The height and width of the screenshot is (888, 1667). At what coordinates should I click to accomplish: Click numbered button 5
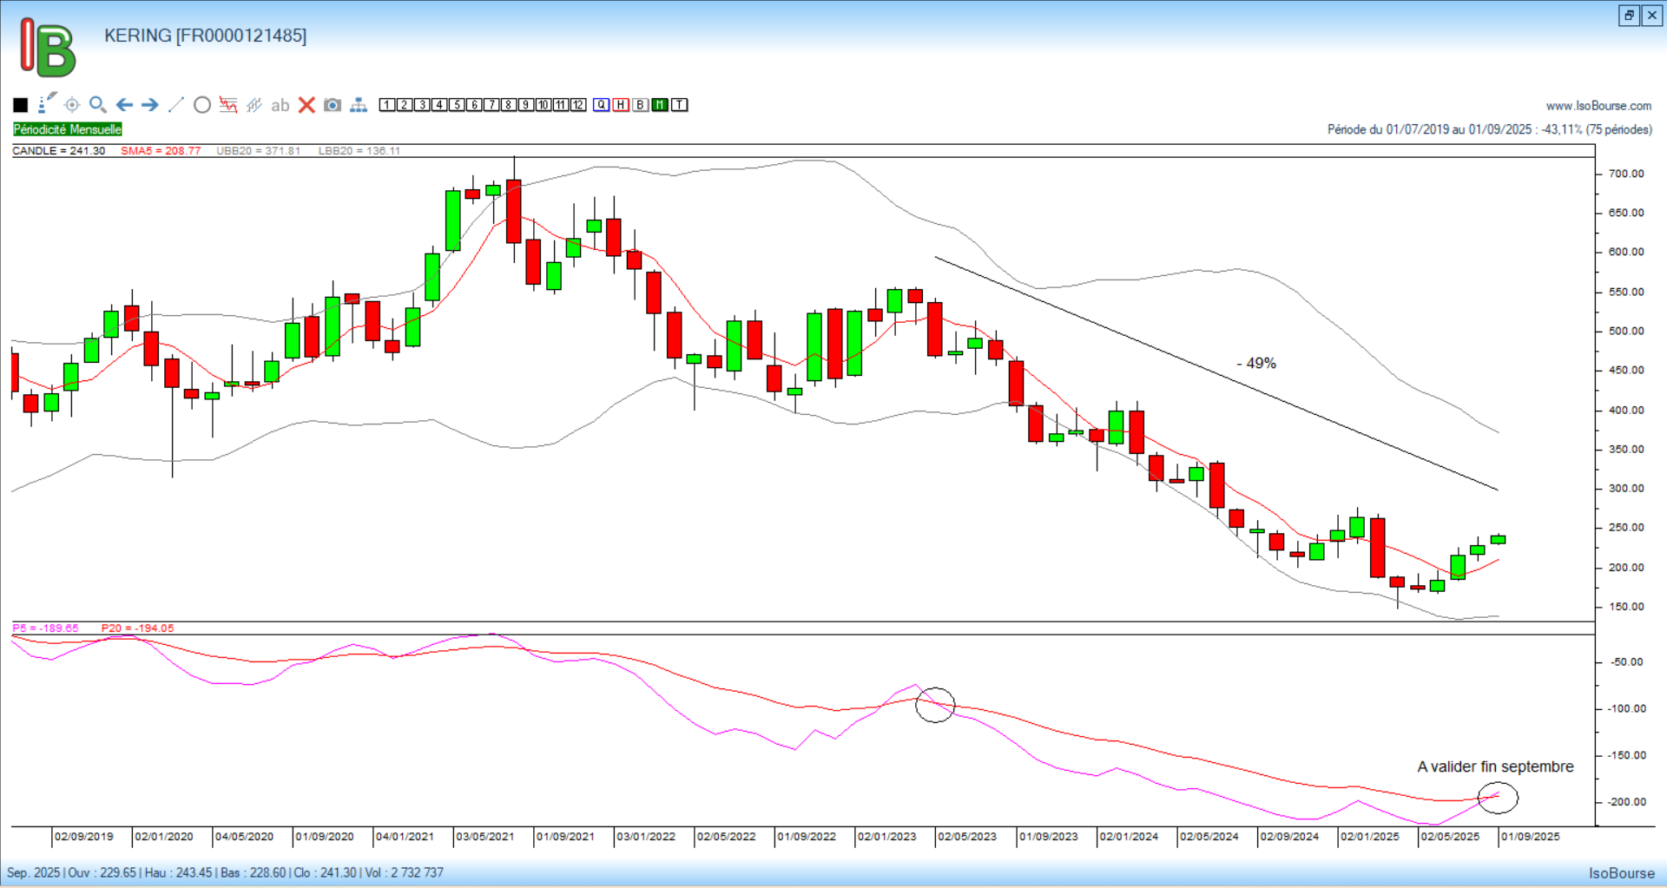pyautogui.click(x=457, y=105)
